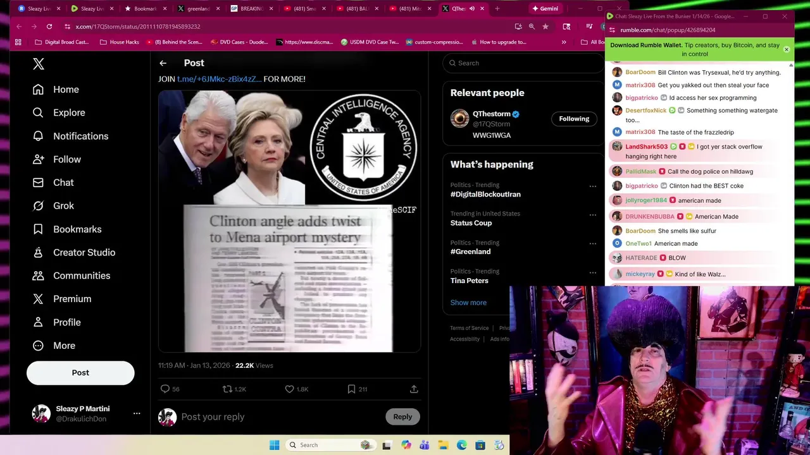The height and width of the screenshot is (455, 810).
Task: Switch to the greenland X tab
Action: pyautogui.click(x=194, y=9)
